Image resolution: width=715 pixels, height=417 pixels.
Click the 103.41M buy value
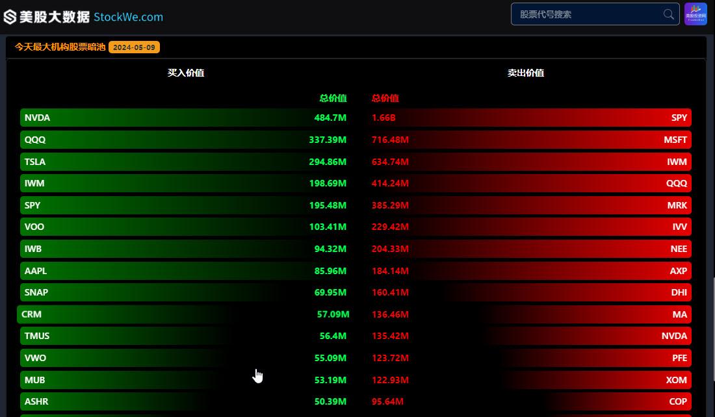(328, 227)
